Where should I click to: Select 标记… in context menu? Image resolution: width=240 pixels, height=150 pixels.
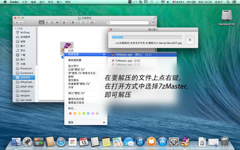coord(86,108)
